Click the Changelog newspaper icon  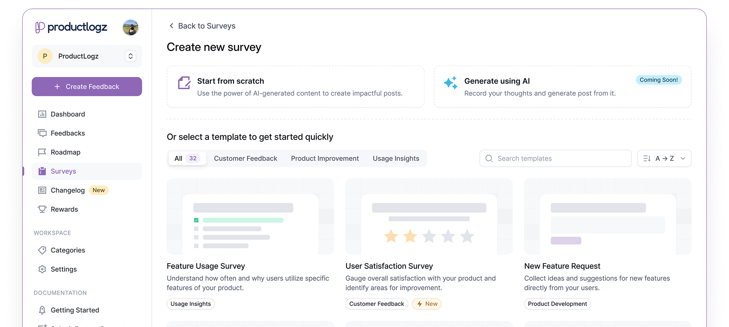point(42,190)
